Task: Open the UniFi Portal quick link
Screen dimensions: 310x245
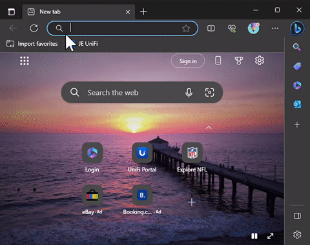Action: coord(142,157)
